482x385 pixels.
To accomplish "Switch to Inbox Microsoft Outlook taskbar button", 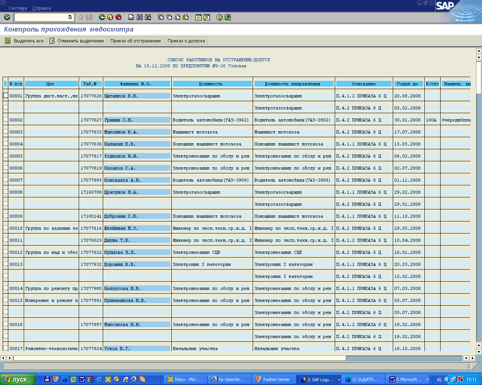I will click(x=186, y=380).
